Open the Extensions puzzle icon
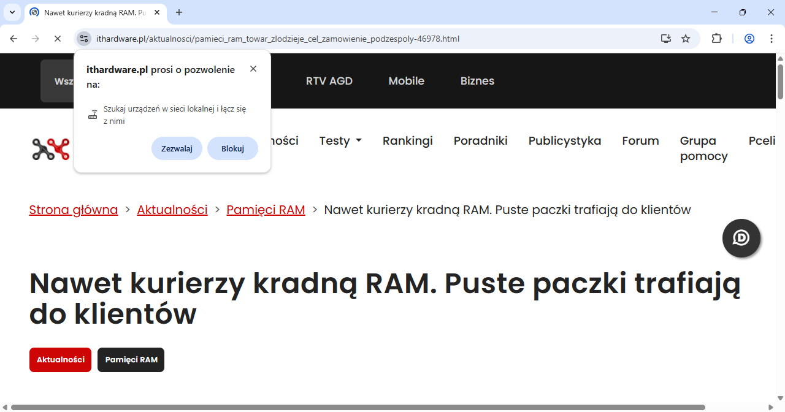 [716, 39]
